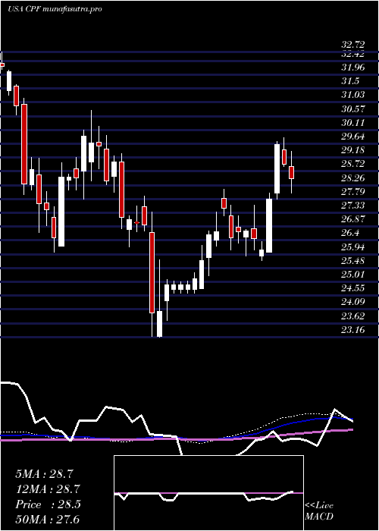The image size is (379, 531).
Task: Click the 'USA CPF munafasutra.pro' chart title
Action: 55,9
